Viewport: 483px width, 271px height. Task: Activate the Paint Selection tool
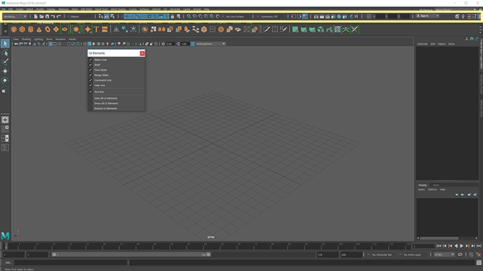point(5,62)
